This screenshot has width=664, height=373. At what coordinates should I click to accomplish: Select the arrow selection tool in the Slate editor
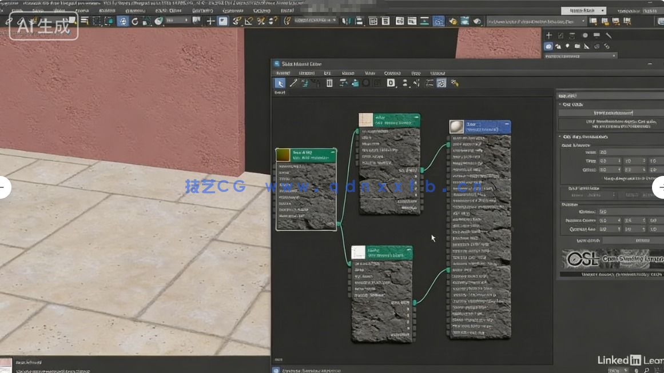280,83
